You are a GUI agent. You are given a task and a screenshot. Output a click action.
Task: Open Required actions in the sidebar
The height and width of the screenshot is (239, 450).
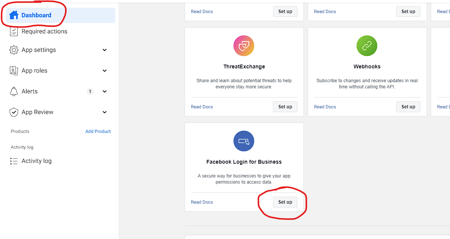pos(45,32)
